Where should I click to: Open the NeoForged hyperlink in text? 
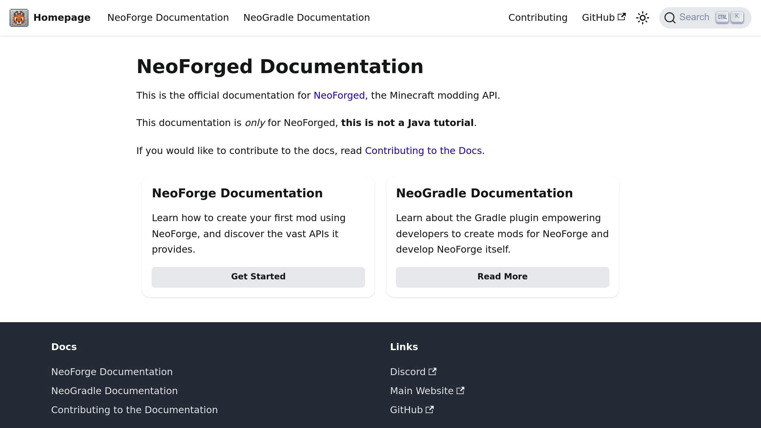[x=339, y=95]
